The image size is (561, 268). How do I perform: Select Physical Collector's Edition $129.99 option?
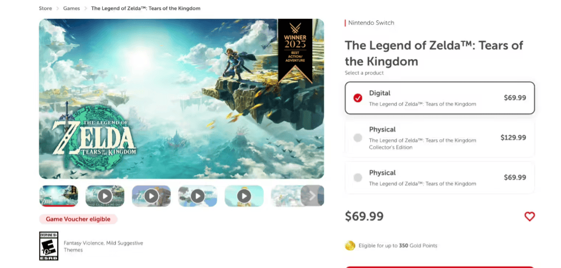[440, 137]
